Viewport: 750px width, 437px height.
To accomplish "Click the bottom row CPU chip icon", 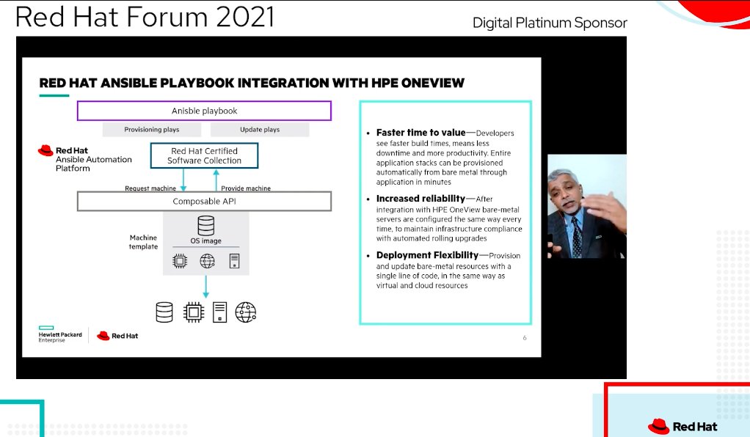I will tap(194, 312).
